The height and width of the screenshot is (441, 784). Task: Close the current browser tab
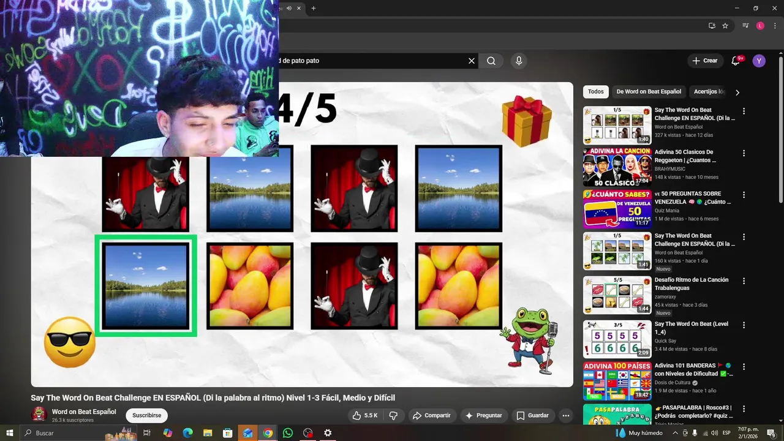point(298,8)
